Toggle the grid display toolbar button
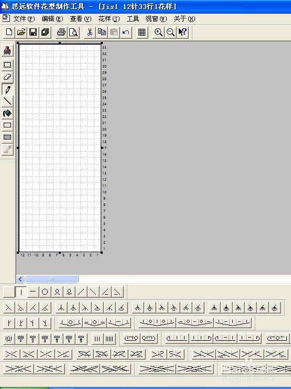 pyautogui.click(x=142, y=33)
